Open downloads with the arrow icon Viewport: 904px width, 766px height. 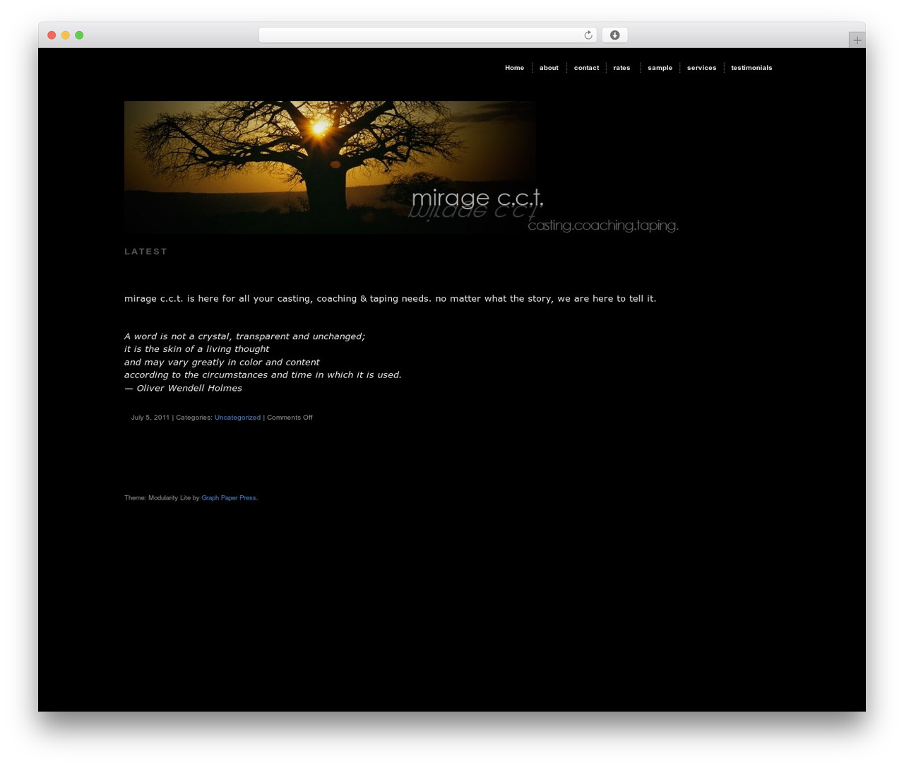click(x=614, y=35)
